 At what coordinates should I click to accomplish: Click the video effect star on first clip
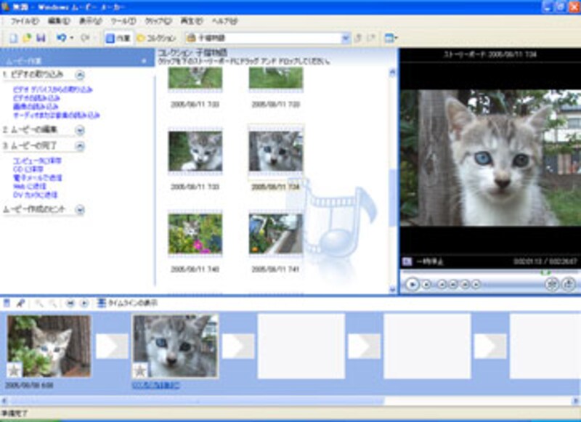click(15, 370)
